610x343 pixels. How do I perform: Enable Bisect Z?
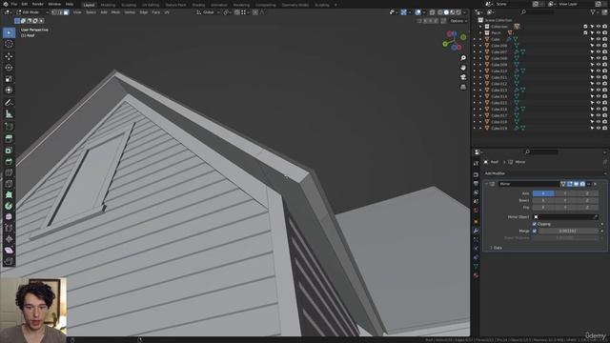pyautogui.click(x=587, y=200)
